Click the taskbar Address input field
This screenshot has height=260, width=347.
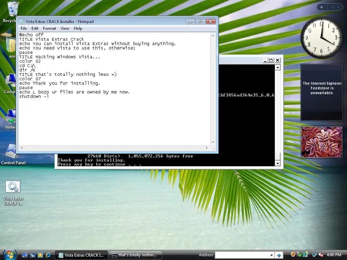point(242,255)
